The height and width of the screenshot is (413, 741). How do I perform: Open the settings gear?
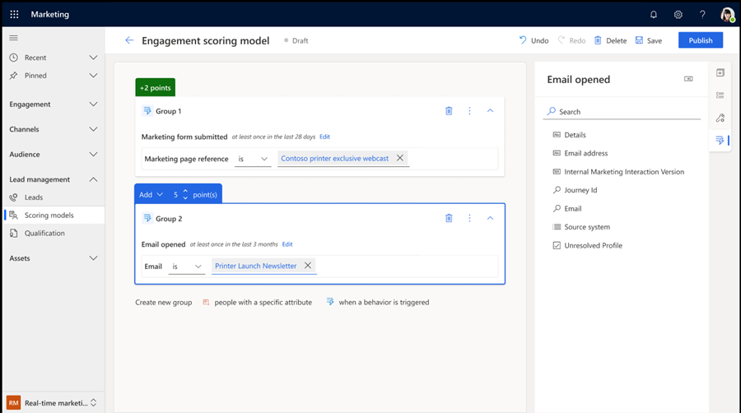click(678, 15)
